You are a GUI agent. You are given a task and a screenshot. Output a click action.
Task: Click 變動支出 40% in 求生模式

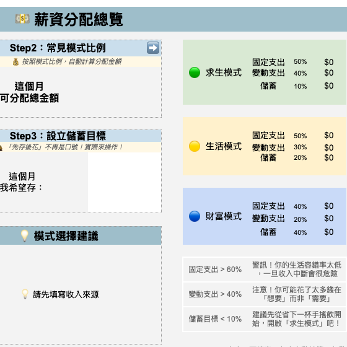(x=279, y=73)
